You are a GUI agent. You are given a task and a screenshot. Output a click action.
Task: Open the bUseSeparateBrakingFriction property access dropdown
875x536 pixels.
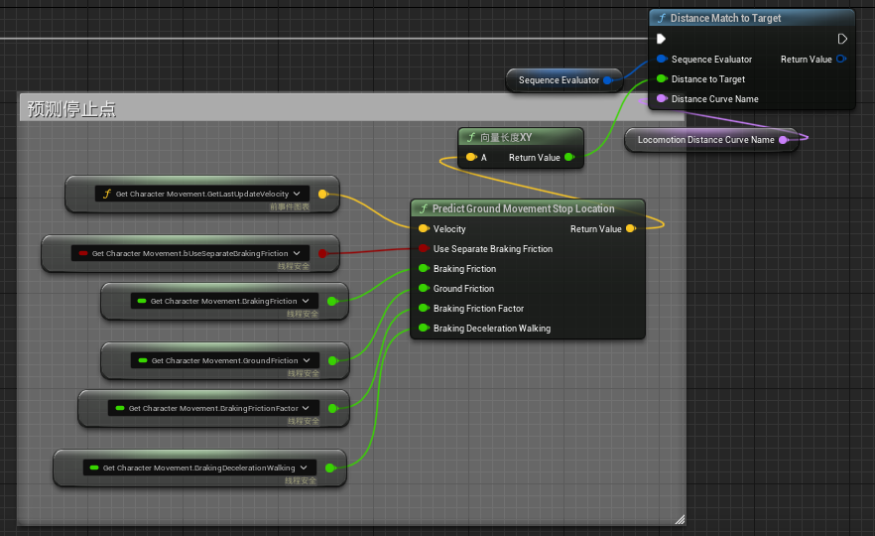[x=190, y=253]
